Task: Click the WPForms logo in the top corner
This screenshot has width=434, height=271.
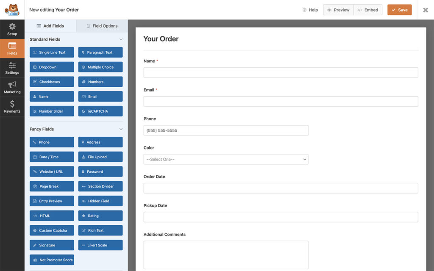Action: pos(12,9)
